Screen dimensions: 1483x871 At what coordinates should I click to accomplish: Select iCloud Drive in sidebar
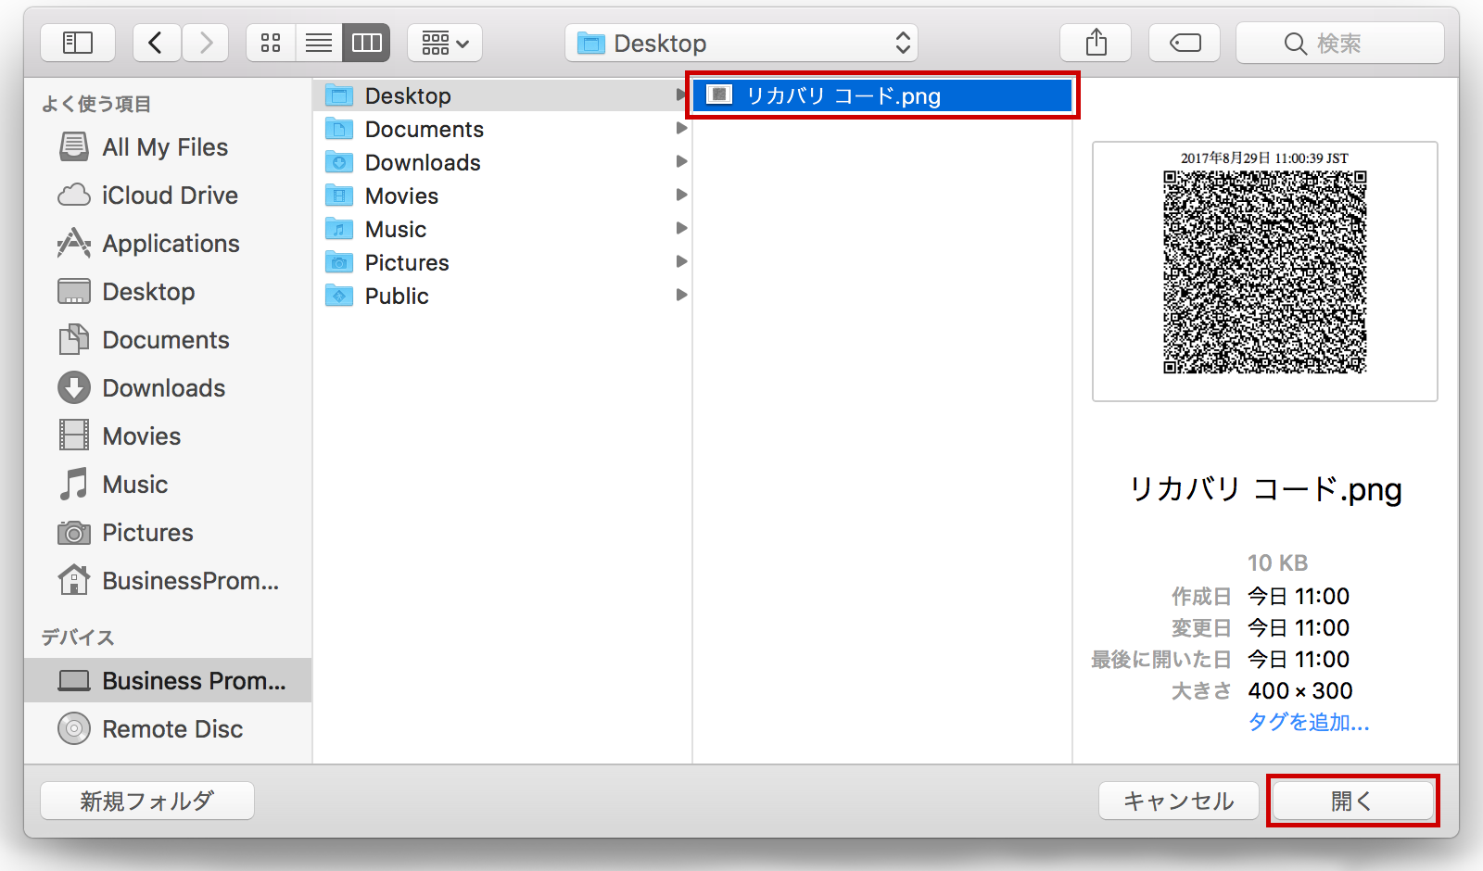[x=170, y=196]
